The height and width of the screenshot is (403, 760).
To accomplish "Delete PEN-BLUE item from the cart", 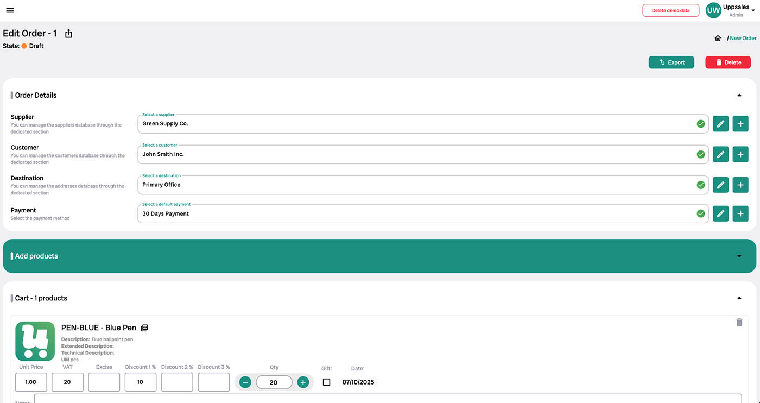I will [739, 322].
